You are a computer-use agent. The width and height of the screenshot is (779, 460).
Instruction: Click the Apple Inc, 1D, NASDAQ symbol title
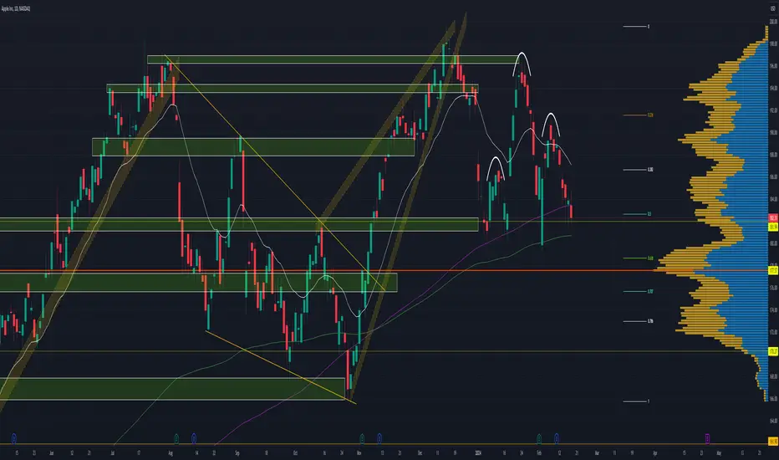tap(16, 8)
